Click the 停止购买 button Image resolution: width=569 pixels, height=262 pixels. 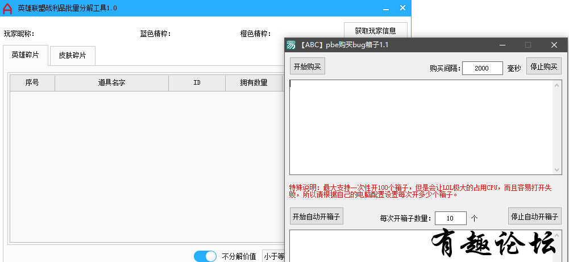(x=544, y=66)
